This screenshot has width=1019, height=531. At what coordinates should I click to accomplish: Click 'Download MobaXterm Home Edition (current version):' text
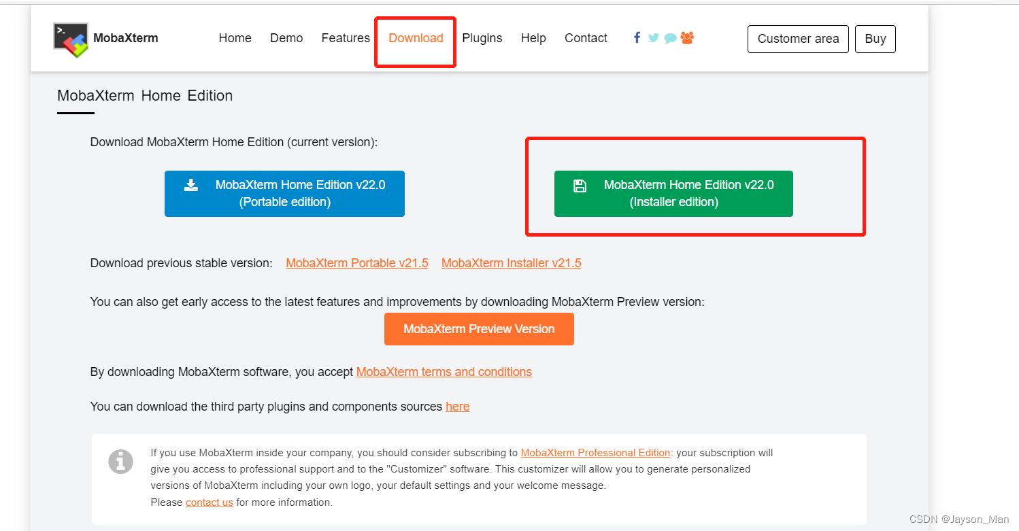click(x=234, y=142)
